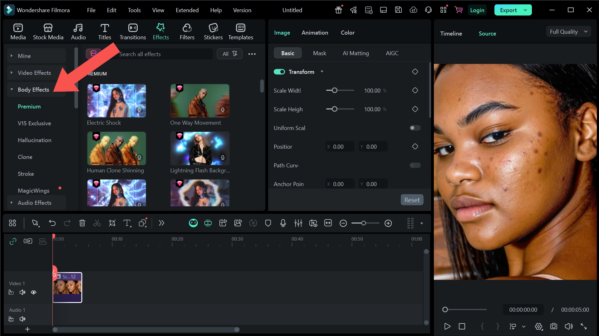Expand the Video Effects category
Viewport: 599px width, 336px height.
click(x=34, y=73)
